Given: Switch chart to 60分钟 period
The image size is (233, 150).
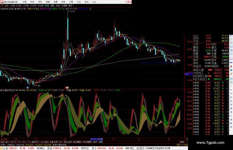Looking at the screenshot, I should click(40, 6).
